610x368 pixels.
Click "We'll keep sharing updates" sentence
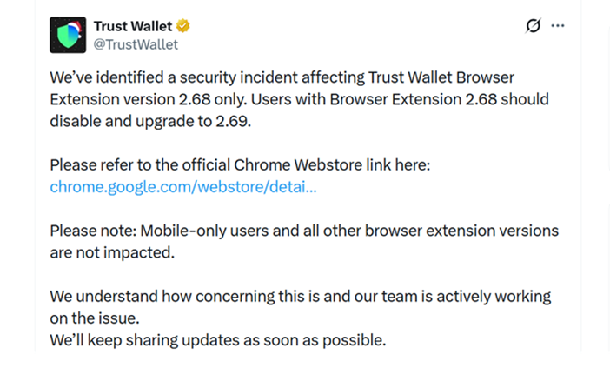pos(217,339)
